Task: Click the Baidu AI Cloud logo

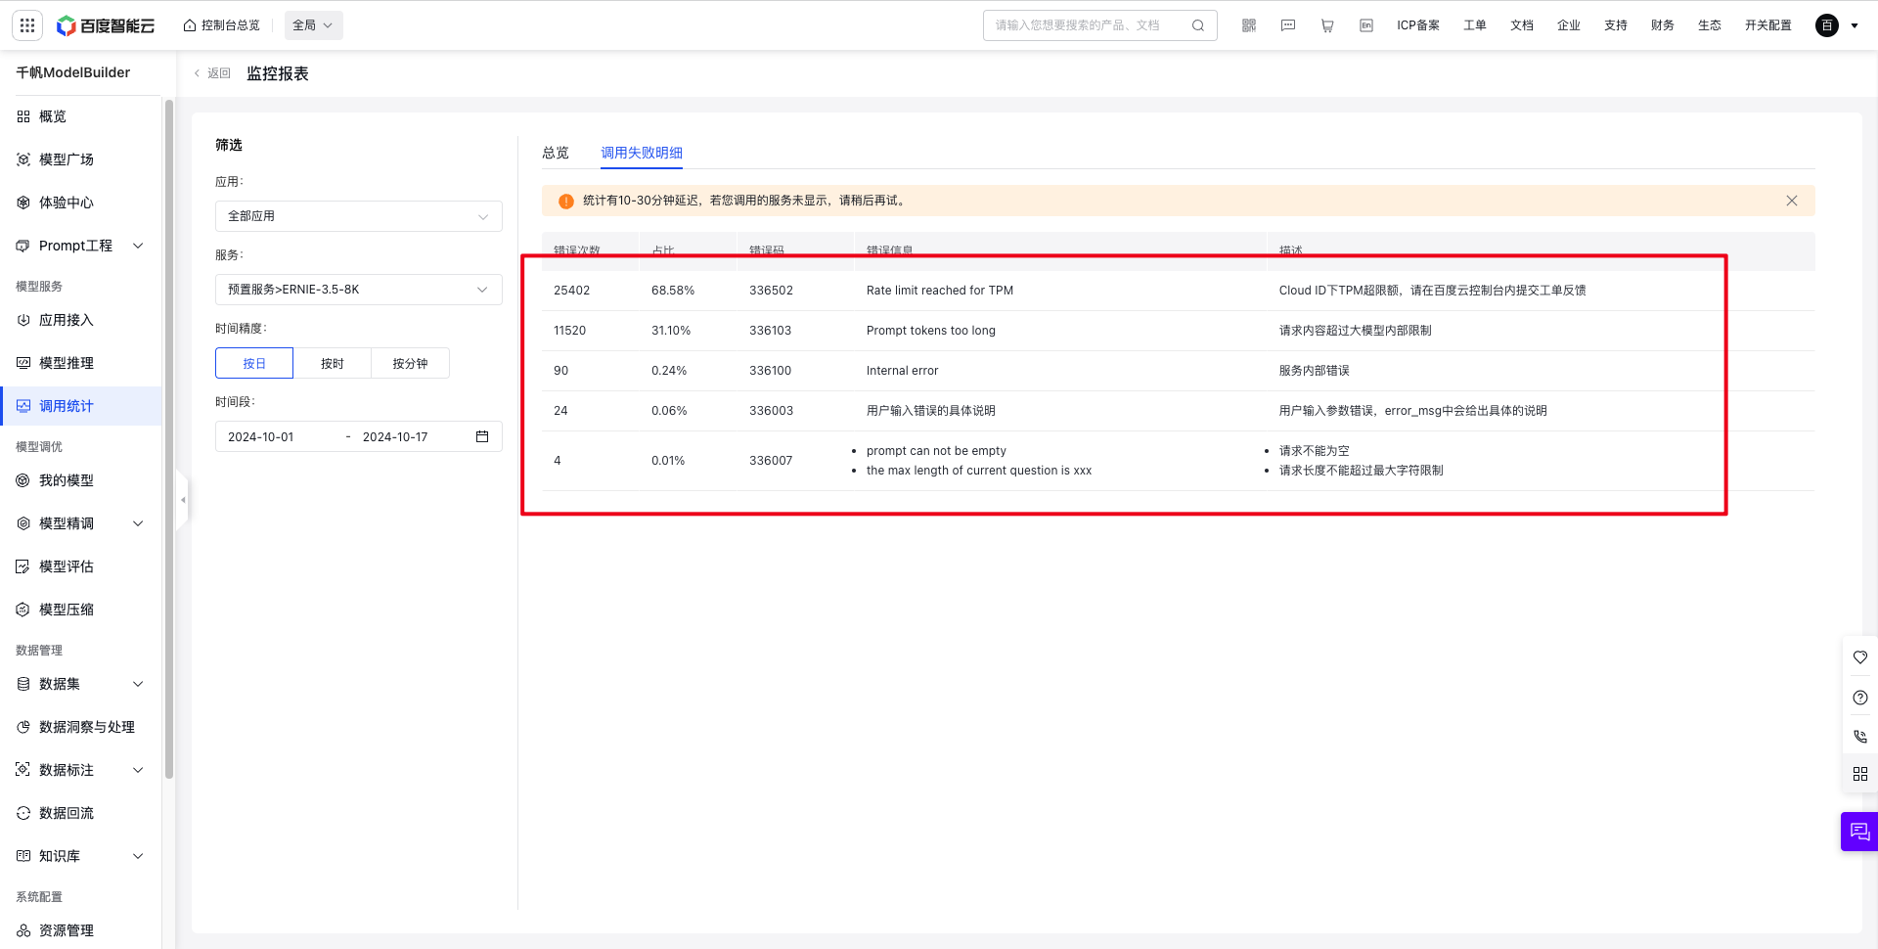Action: pyautogui.click(x=106, y=25)
